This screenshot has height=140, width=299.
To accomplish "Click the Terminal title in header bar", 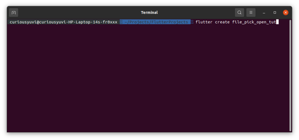I will [x=149, y=13].
